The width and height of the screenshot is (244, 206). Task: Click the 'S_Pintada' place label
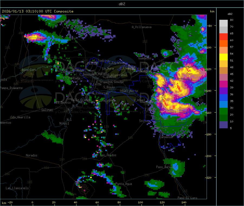point(72,78)
